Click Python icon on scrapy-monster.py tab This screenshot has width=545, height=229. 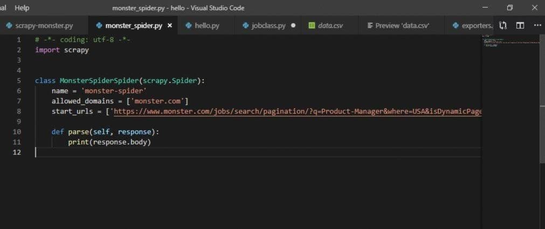(9, 25)
